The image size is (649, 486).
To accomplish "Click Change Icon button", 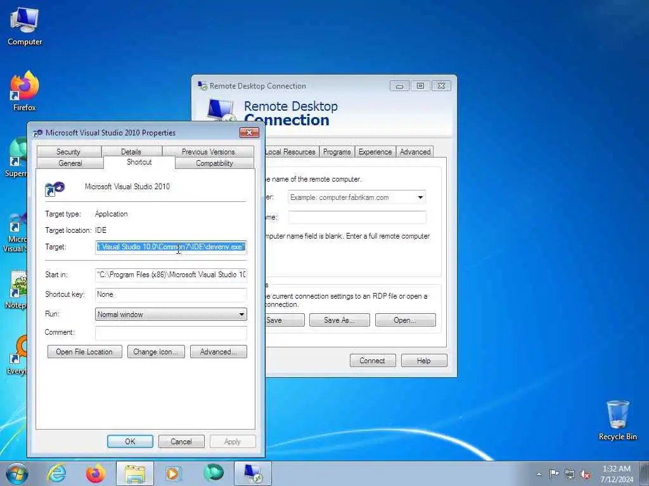I will [x=156, y=352].
